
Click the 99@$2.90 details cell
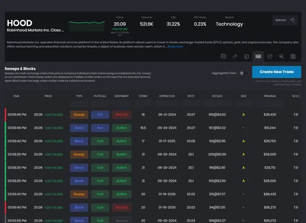217,168
